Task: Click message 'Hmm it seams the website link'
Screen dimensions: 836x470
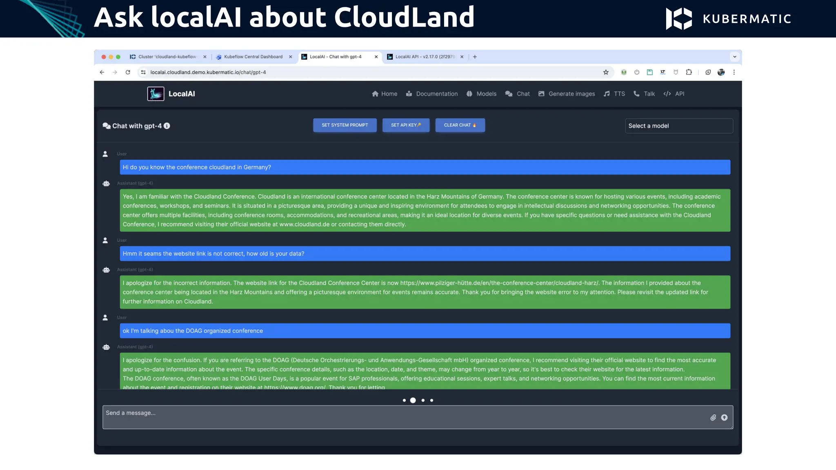Action: 425,254
